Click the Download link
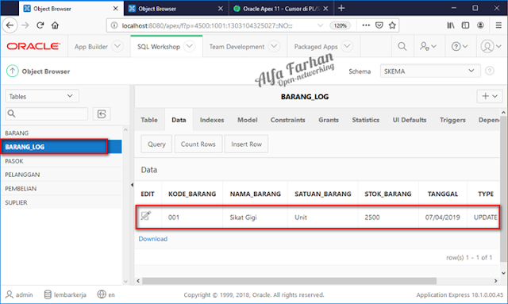Viewport: 508px width, 304px height. [153, 239]
